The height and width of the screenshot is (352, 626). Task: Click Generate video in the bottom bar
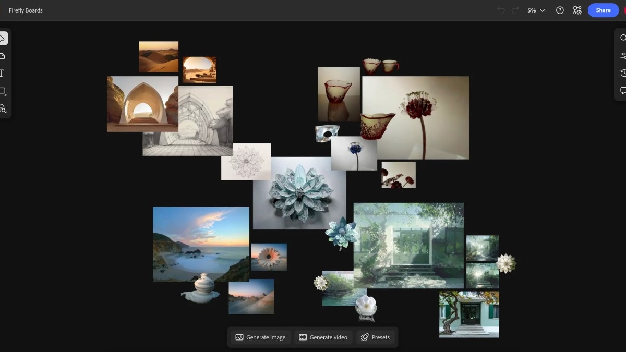tap(323, 337)
